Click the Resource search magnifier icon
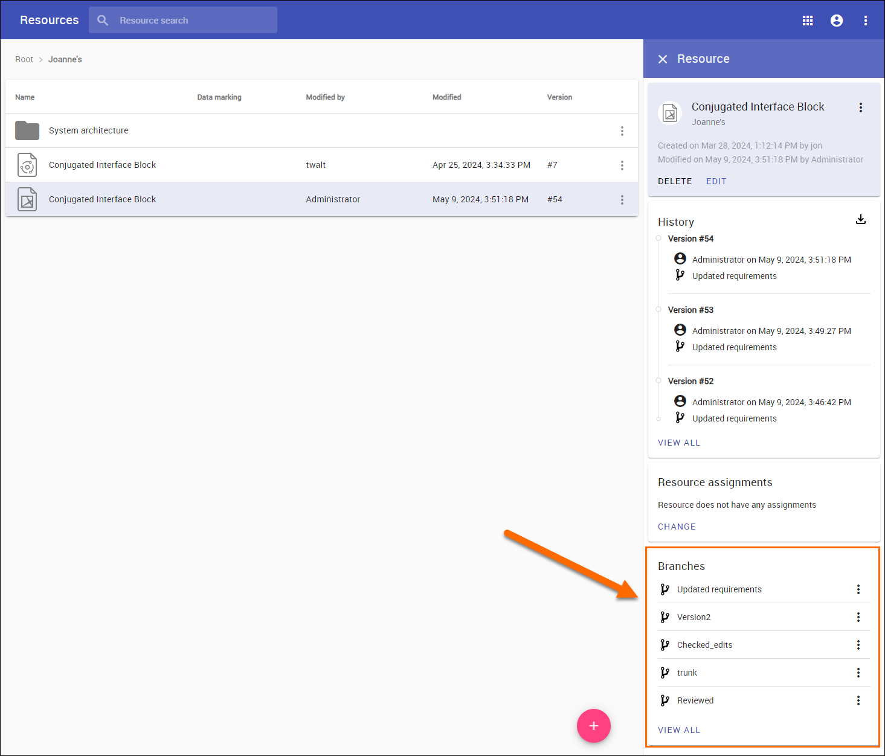 click(x=103, y=21)
